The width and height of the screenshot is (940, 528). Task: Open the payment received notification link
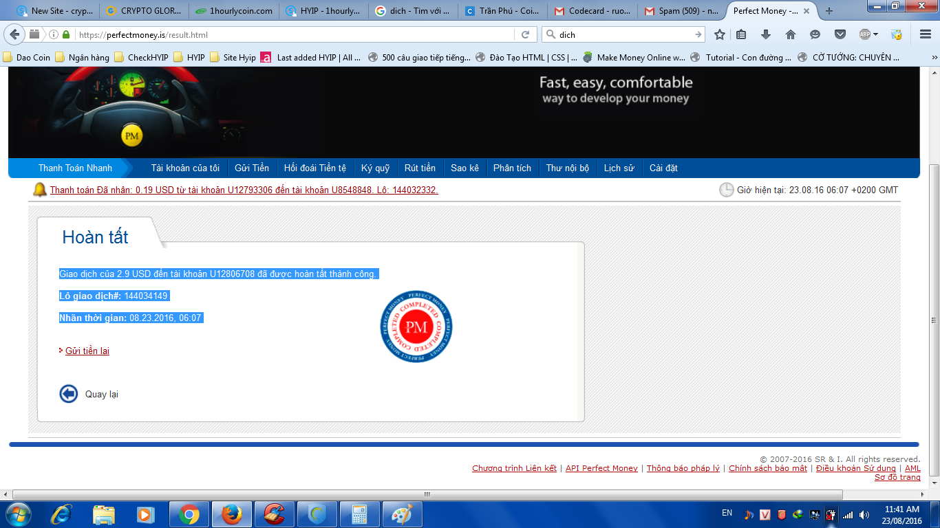(244, 190)
